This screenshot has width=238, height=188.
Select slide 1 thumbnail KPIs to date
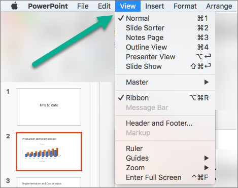tap(49, 107)
